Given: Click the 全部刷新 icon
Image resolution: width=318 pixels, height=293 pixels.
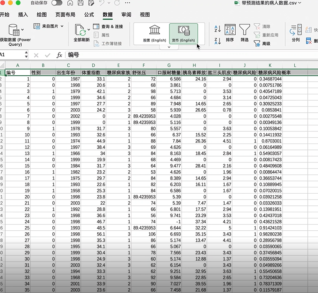Looking at the screenshot, I should [80, 30].
